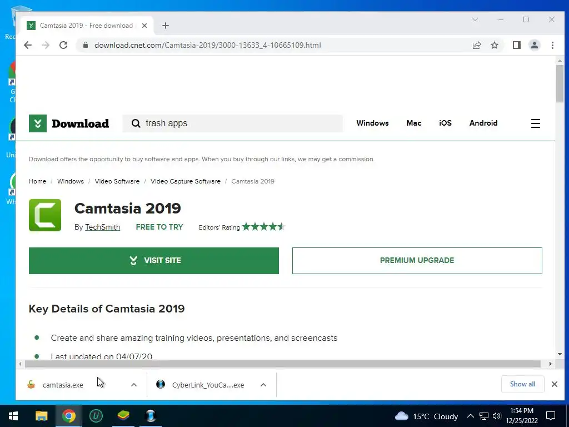Click the horizontal scrollbar thumb
The width and height of the screenshot is (569, 427).
[x=282, y=364]
